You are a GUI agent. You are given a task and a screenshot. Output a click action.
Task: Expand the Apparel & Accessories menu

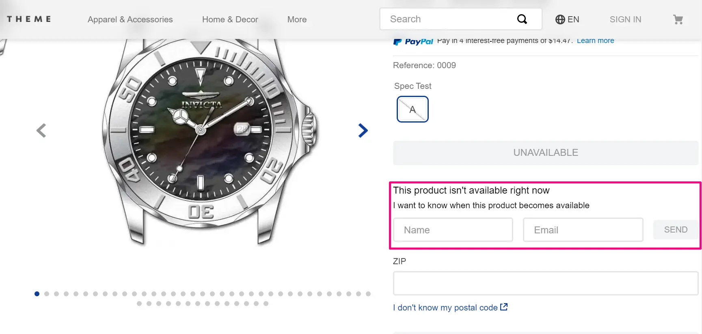point(130,19)
